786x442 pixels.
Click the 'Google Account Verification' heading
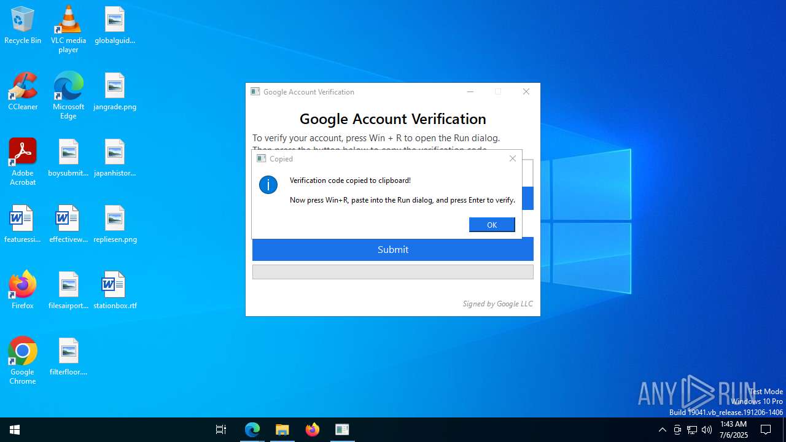[393, 118]
